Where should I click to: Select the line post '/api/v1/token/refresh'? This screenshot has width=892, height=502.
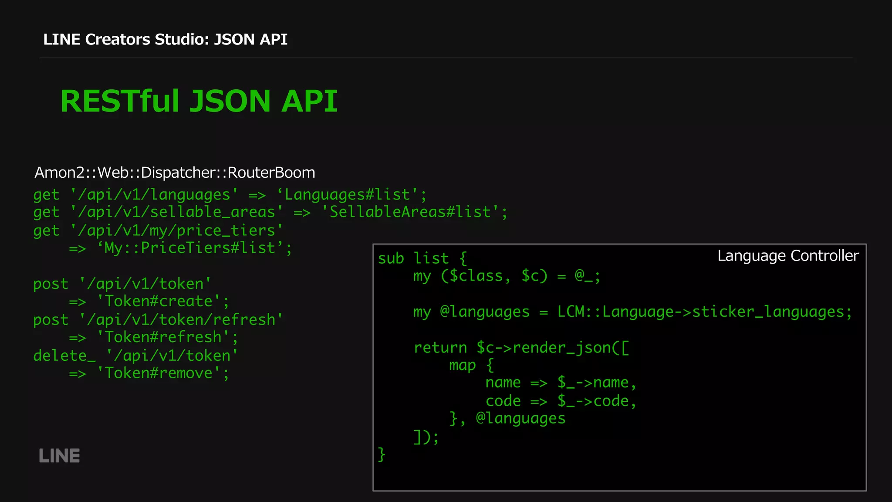[158, 319]
